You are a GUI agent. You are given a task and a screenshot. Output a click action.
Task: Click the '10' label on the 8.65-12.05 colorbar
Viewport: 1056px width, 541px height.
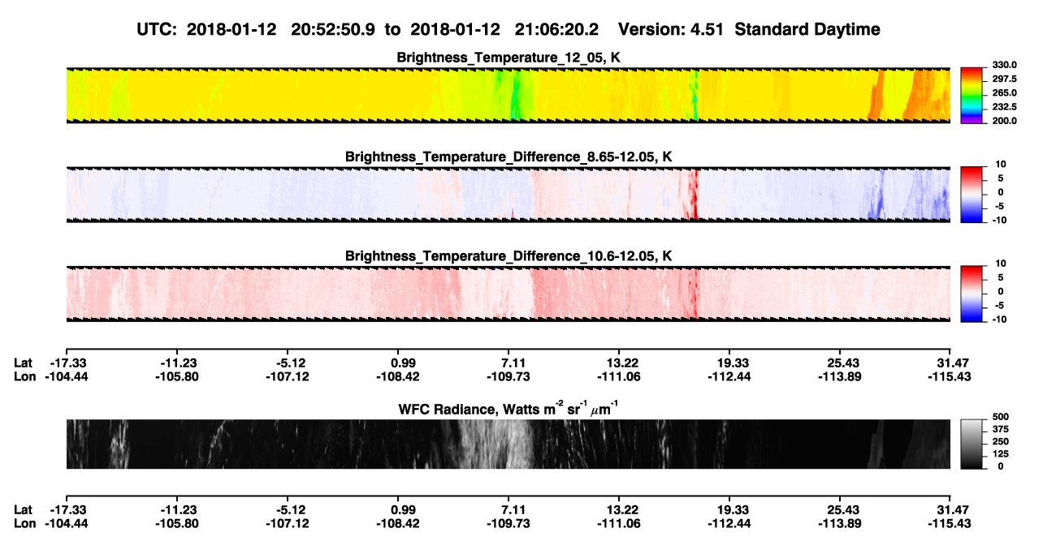point(1001,165)
